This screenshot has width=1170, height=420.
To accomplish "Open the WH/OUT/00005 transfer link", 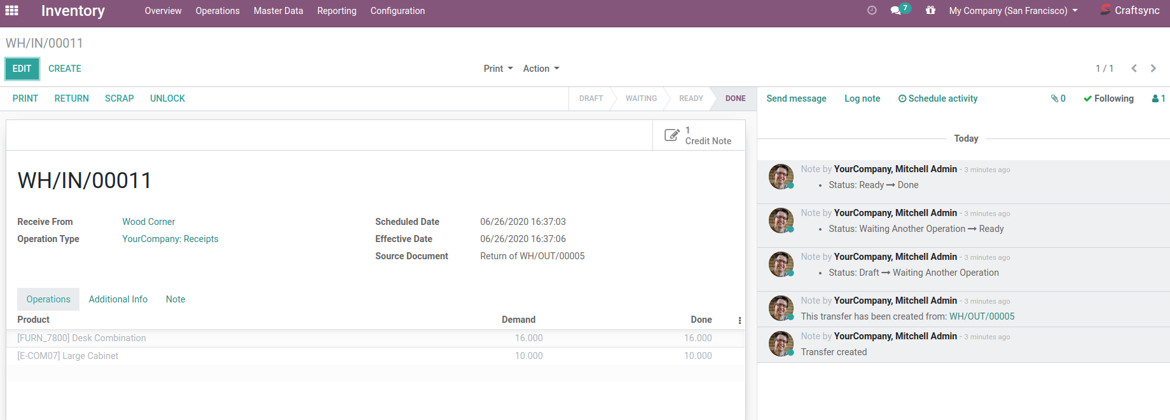I will 981,316.
